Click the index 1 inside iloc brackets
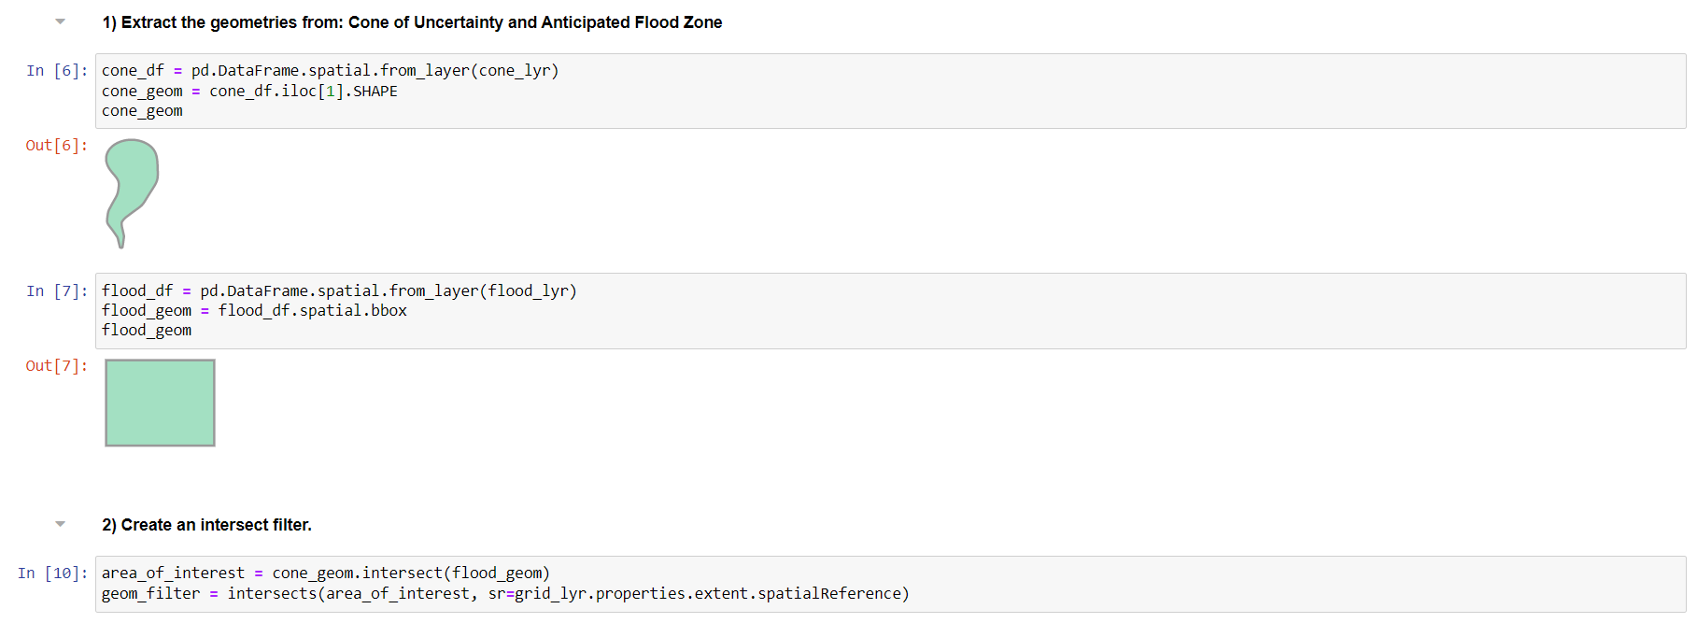 click(x=331, y=92)
